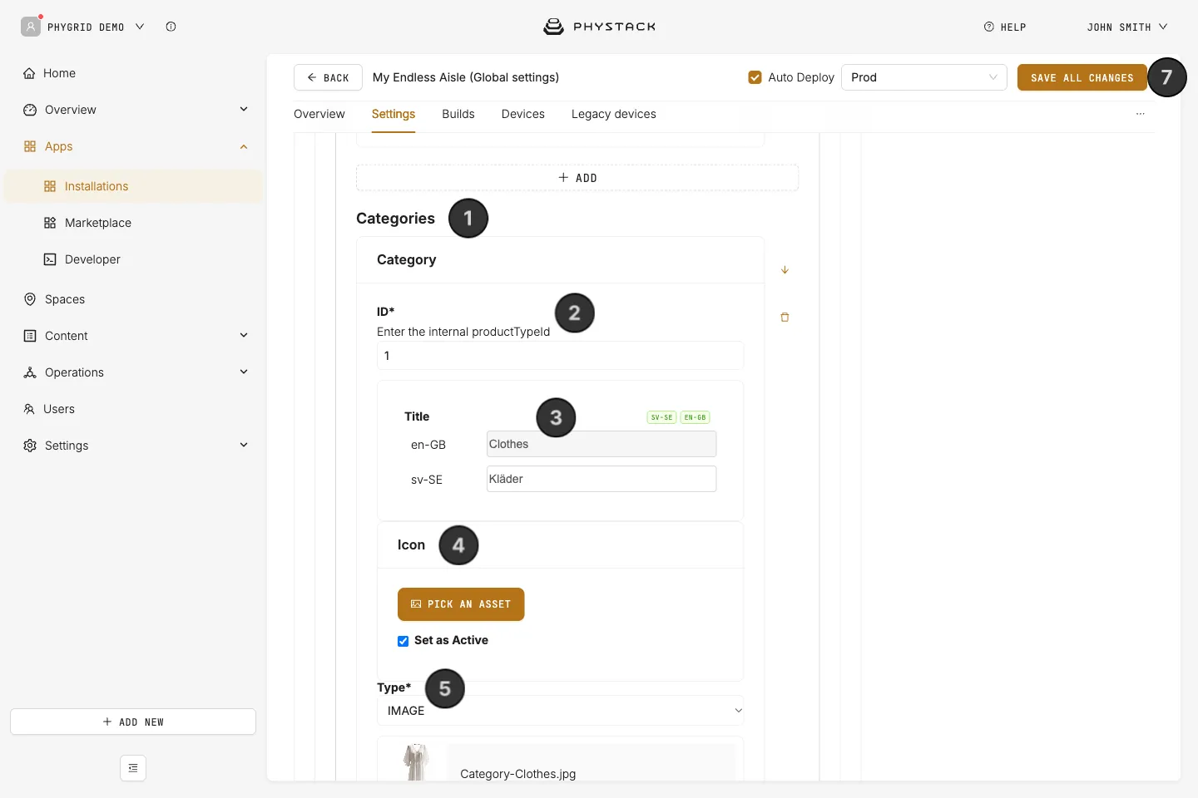Click the en-GB title field with Clothes
Viewport: 1198px width, 798px height.
(x=601, y=444)
